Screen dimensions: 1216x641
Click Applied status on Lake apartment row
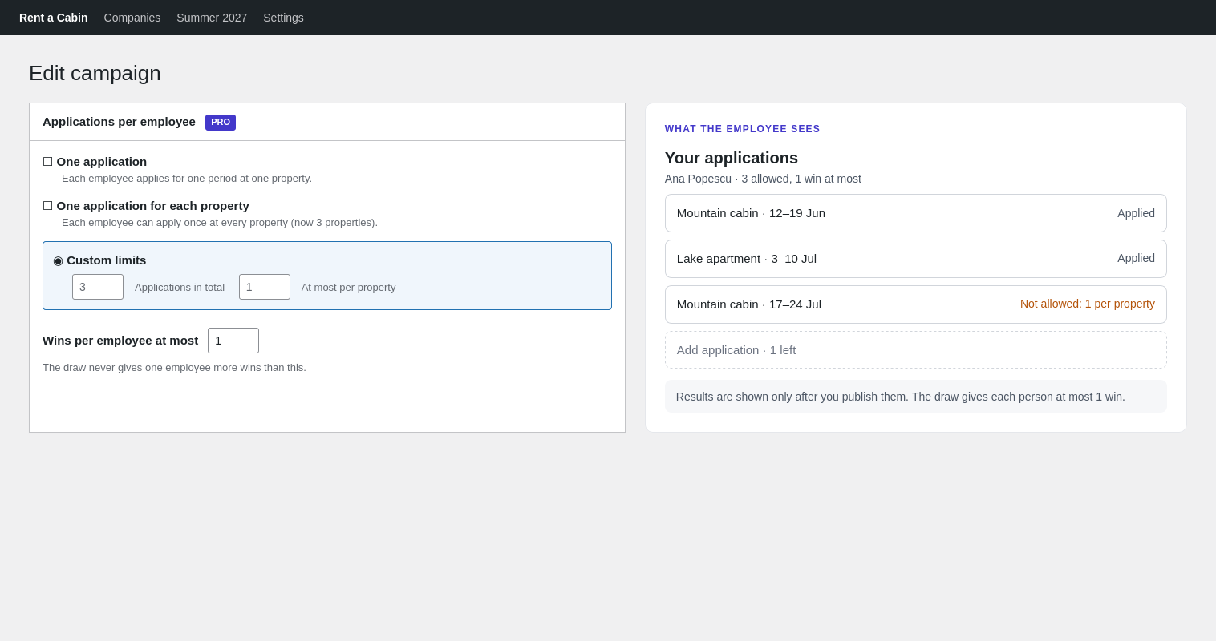1136,258
